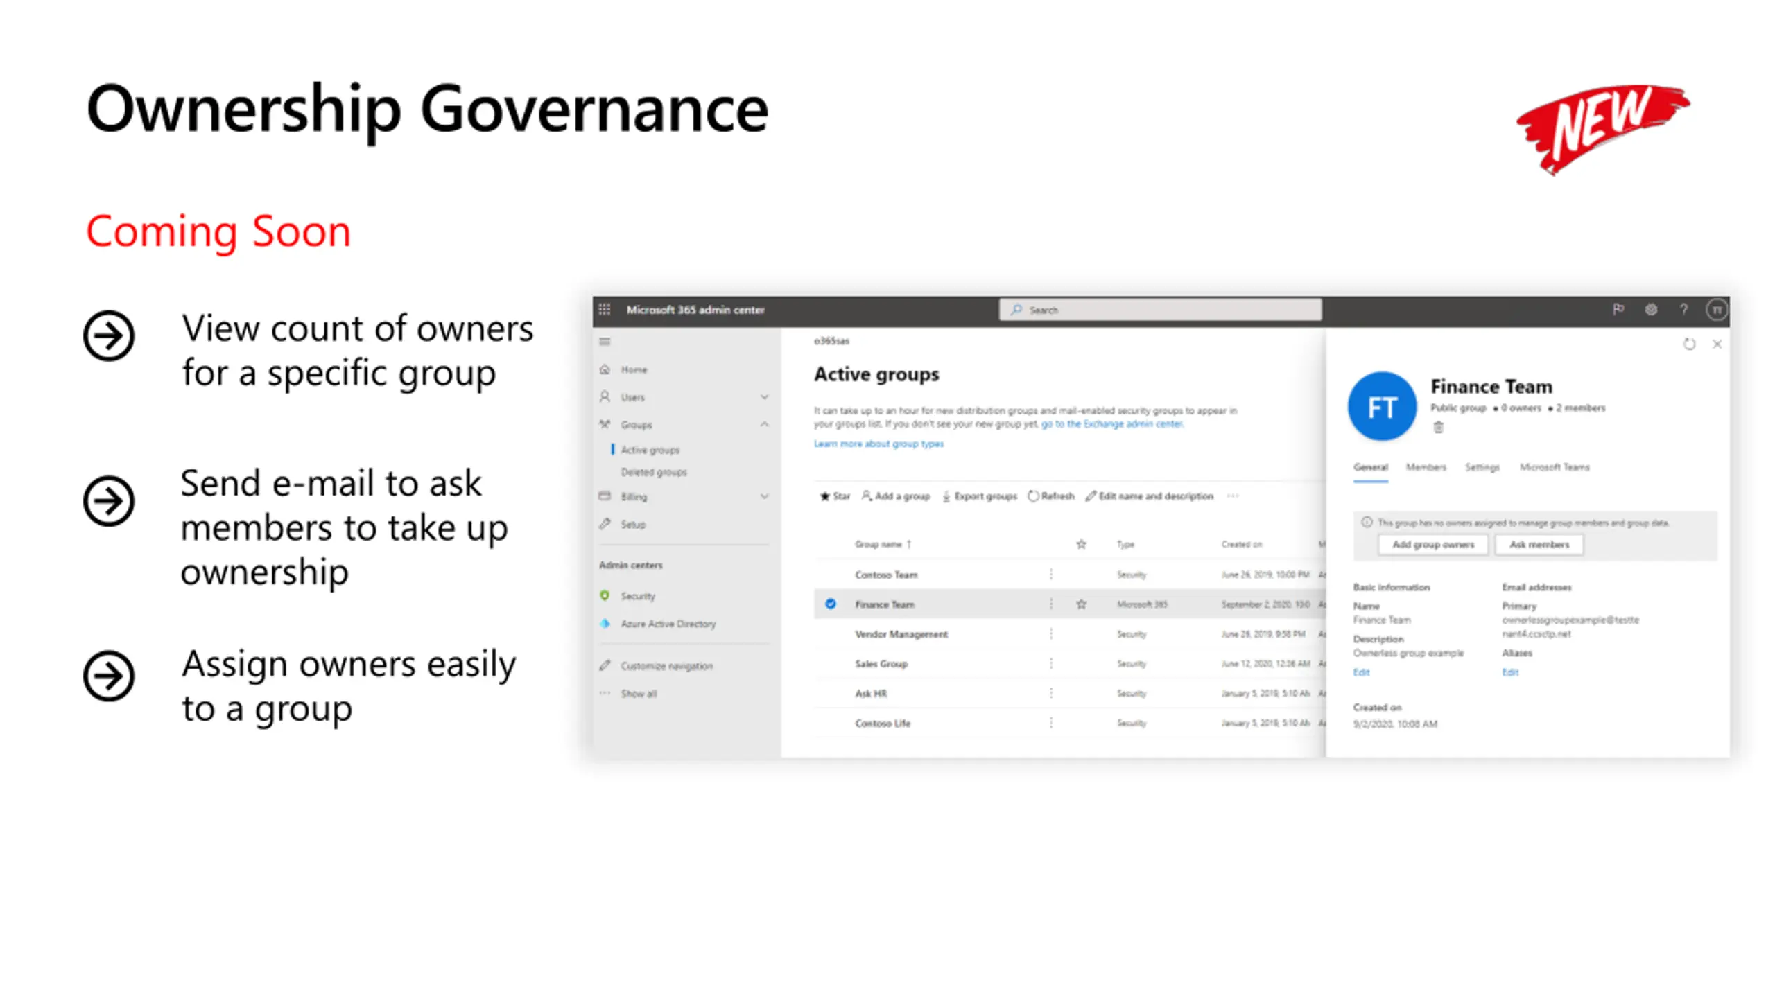This screenshot has height=998, width=1775.
Task: Click the Add group owners button
Action: [1432, 545]
